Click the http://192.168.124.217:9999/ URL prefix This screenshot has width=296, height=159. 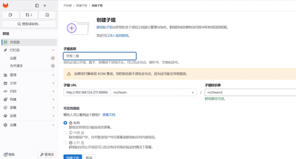(x=87, y=93)
